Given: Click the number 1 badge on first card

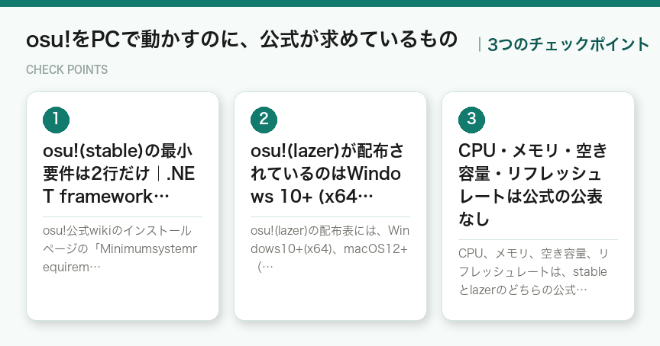Looking at the screenshot, I should 56,120.
